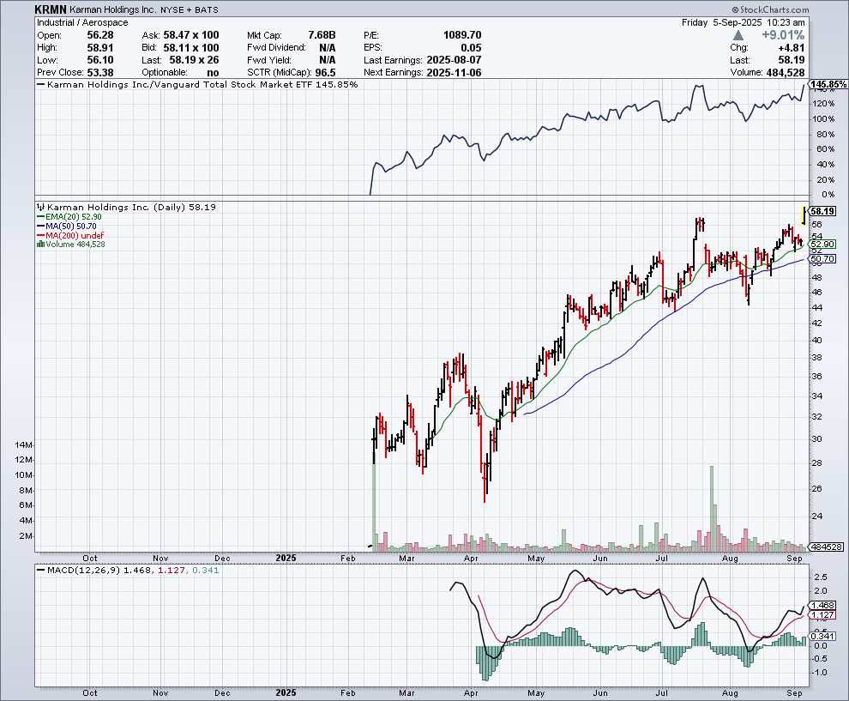Click the Karman Holings (Daily) price legend icon

[40, 208]
